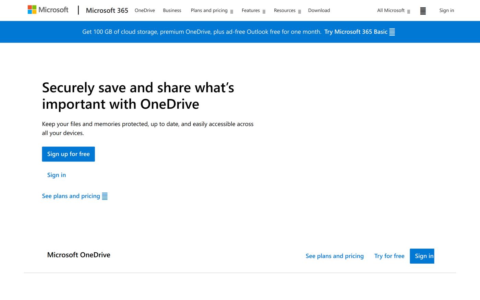Click Keep your files and memories paragraph
This screenshot has height=300, width=480.
pos(148,128)
